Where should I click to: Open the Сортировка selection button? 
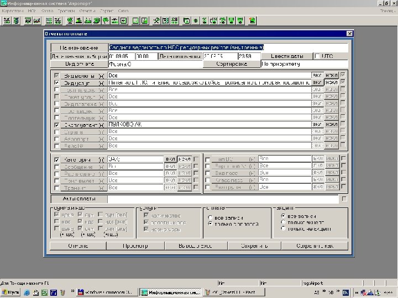point(231,64)
